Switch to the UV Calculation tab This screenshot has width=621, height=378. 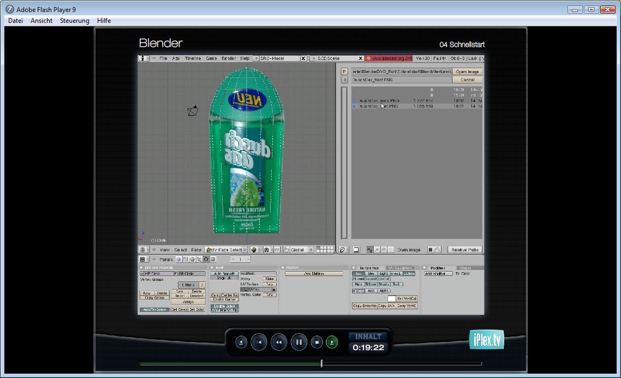click(x=400, y=268)
